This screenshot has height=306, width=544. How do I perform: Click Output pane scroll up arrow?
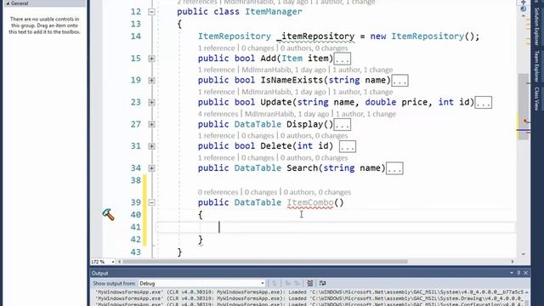coord(527,292)
